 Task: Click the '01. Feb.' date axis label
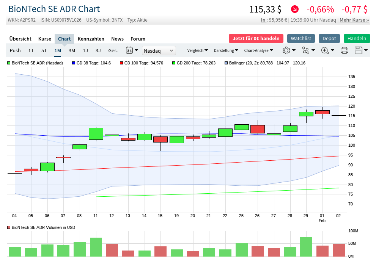coord(323,218)
